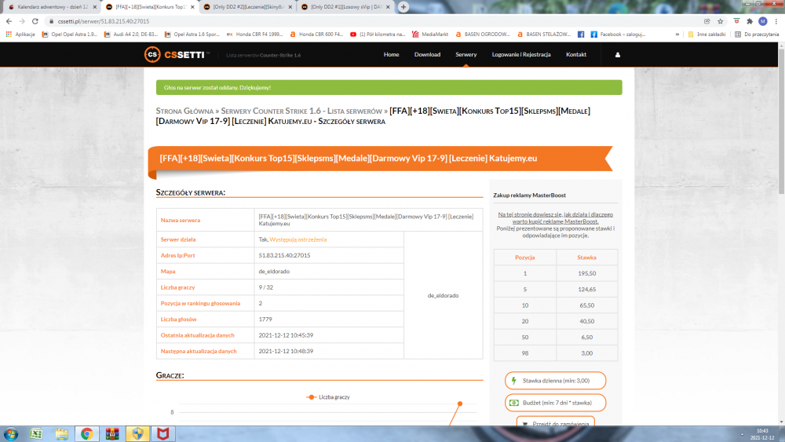
Task: Toggle Liczba graczy chart legend
Action: click(328, 397)
